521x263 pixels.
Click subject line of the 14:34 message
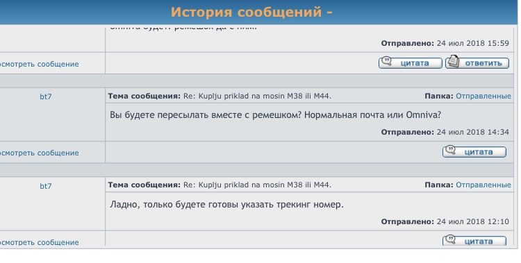click(220, 96)
